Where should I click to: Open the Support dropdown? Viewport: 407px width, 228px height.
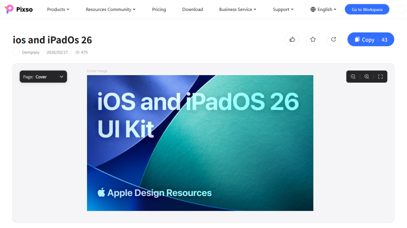click(x=283, y=9)
